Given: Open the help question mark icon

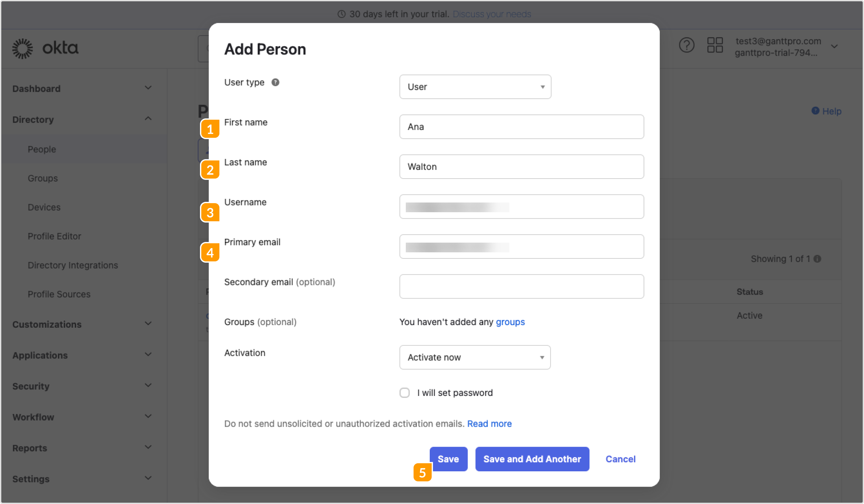Looking at the screenshot, I should [687, 45].
